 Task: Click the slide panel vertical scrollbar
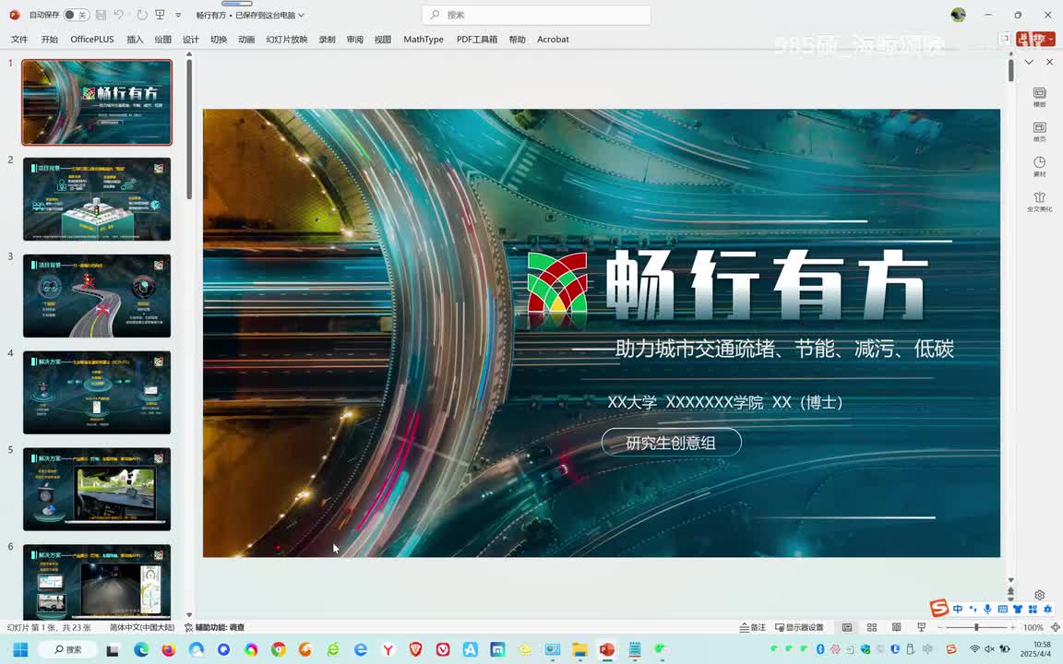point(189,129)
